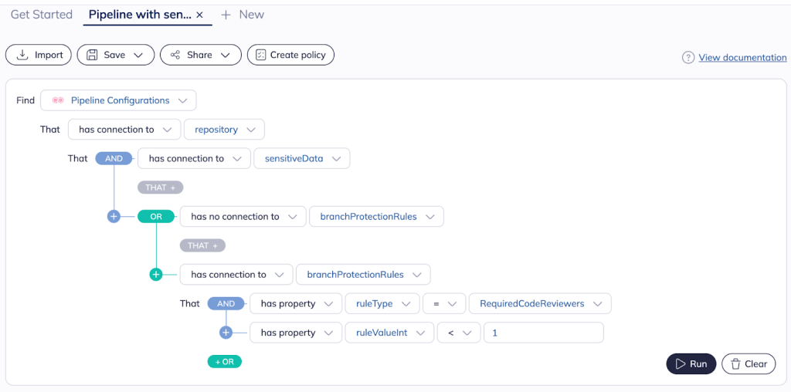
Task: Run the query
Action: (691, 364)
